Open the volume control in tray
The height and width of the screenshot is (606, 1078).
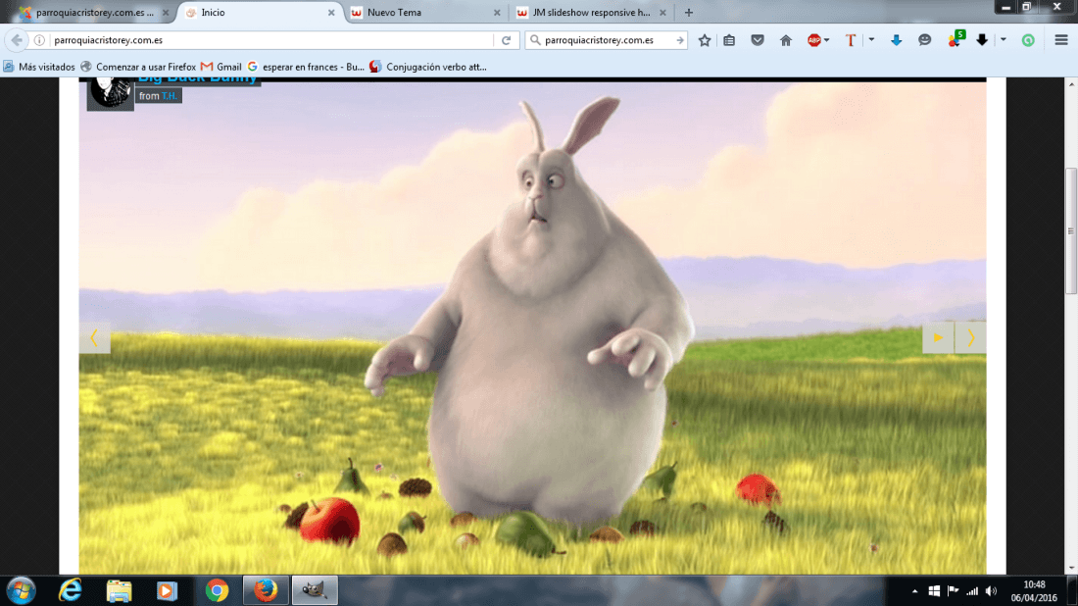(x=991, y=591)
